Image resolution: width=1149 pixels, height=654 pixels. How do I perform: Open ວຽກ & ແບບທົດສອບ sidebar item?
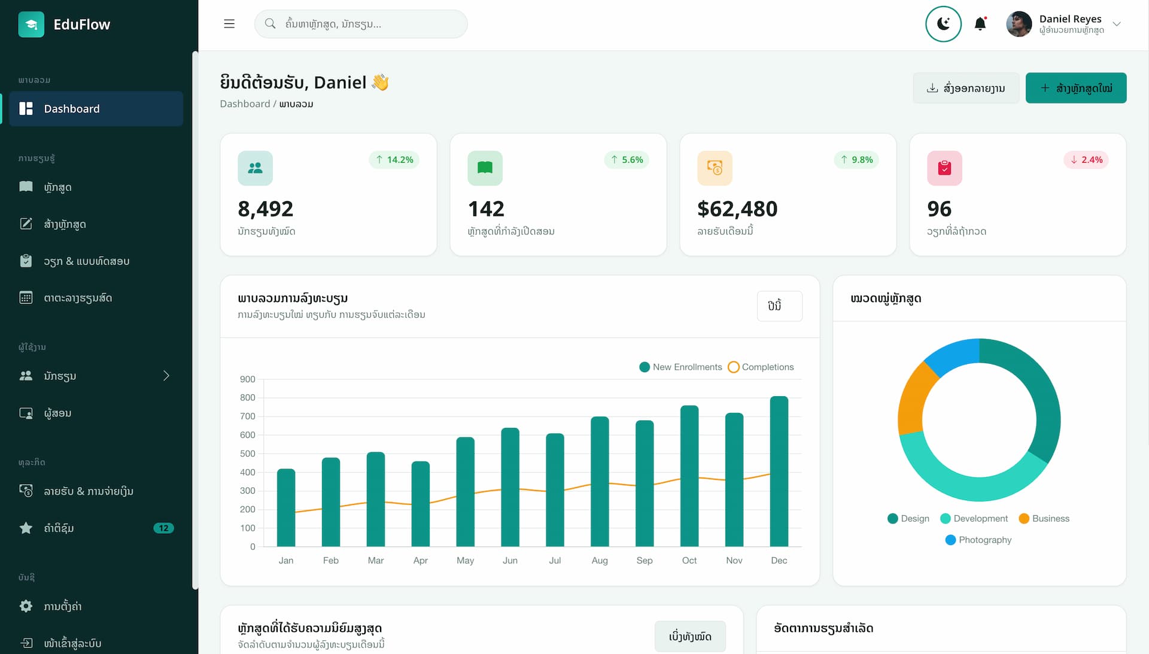pyautogui.click(x=96, y=261)
